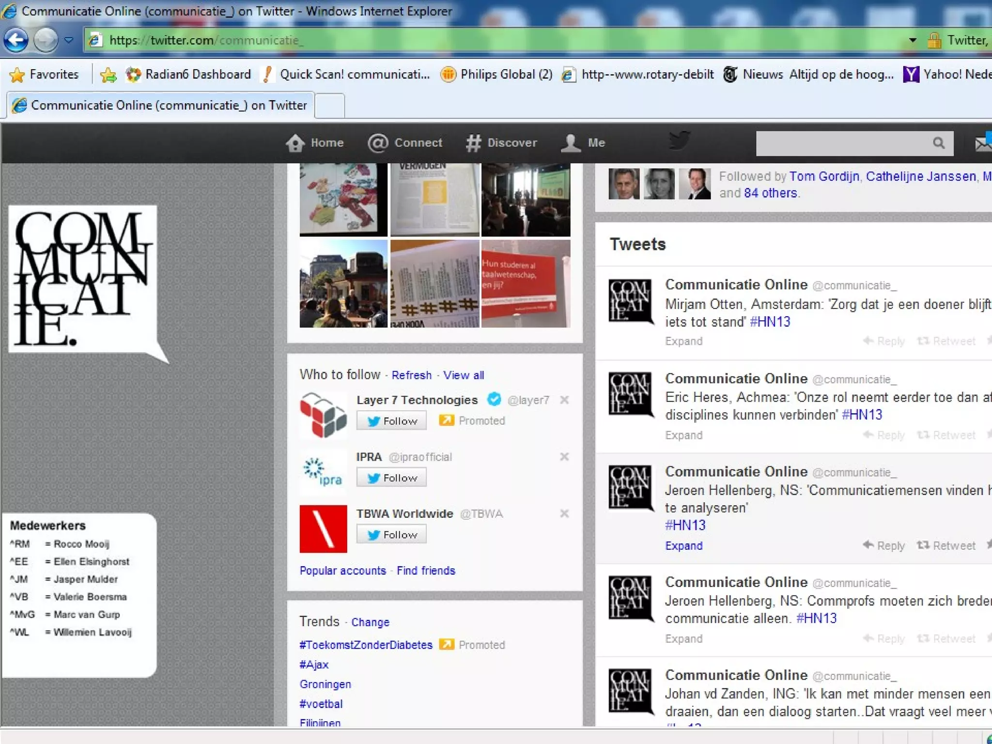The width and height of the screenshot is (992, 744).
Task: Click the Favorites star icon
Action: tap(17, 75)
